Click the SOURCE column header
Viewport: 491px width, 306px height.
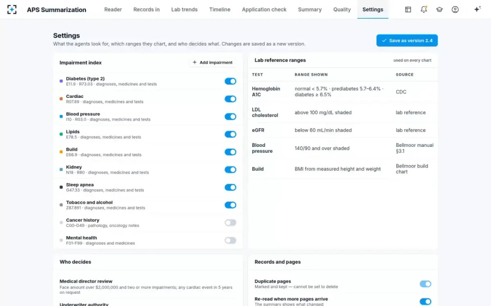tap(405, 75)
